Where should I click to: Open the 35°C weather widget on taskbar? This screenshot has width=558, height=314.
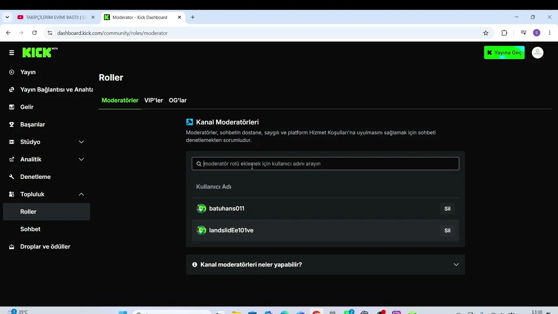coord(17,311)
